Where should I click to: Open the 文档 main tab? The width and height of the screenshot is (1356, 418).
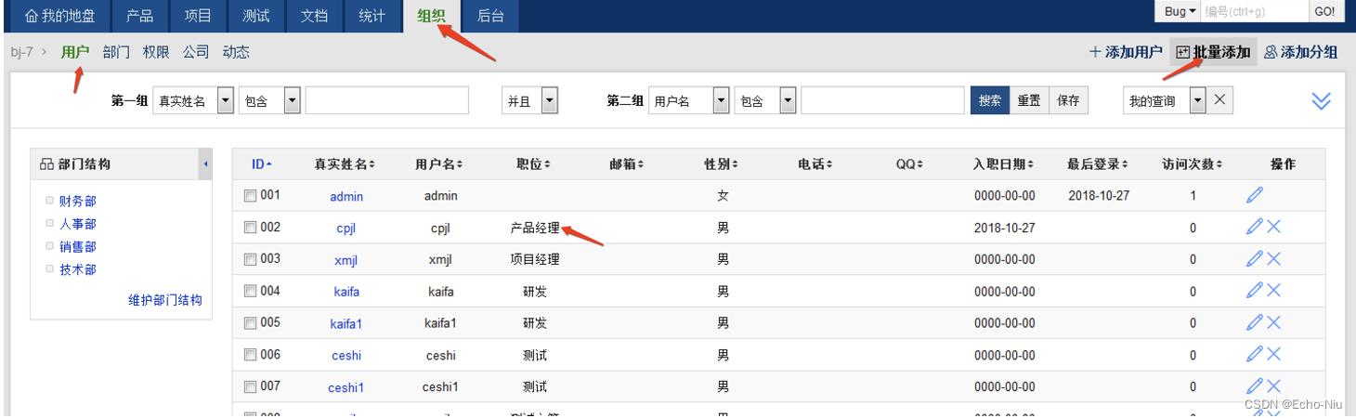point(314,16)
